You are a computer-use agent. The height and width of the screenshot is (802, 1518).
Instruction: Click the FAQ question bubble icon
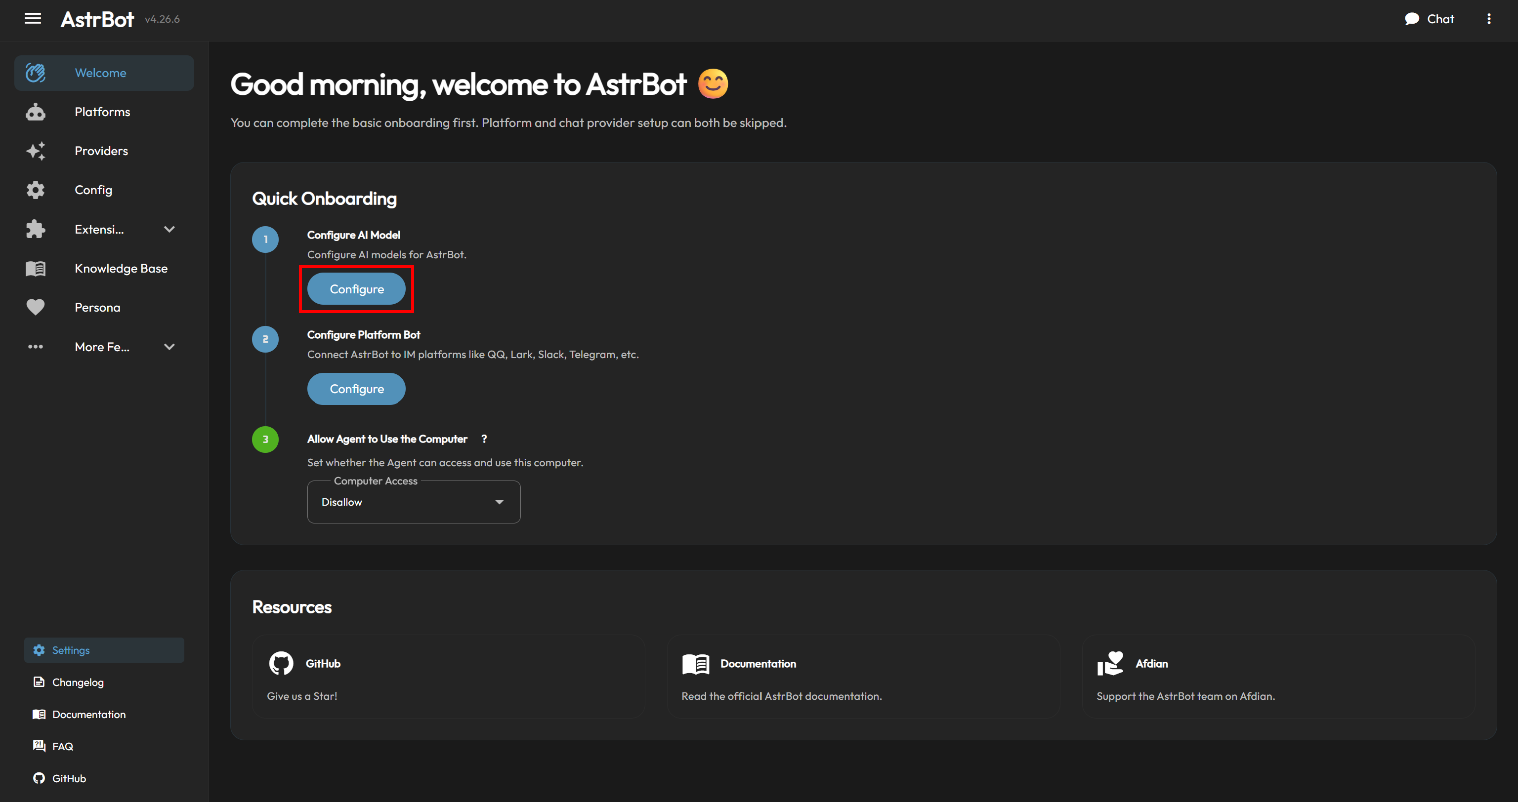tap(39, 746)
